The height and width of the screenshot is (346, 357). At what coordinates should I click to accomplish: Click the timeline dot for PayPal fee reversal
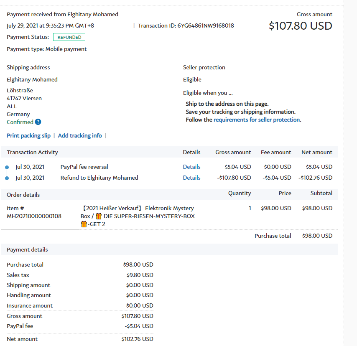tap(7, 167)
